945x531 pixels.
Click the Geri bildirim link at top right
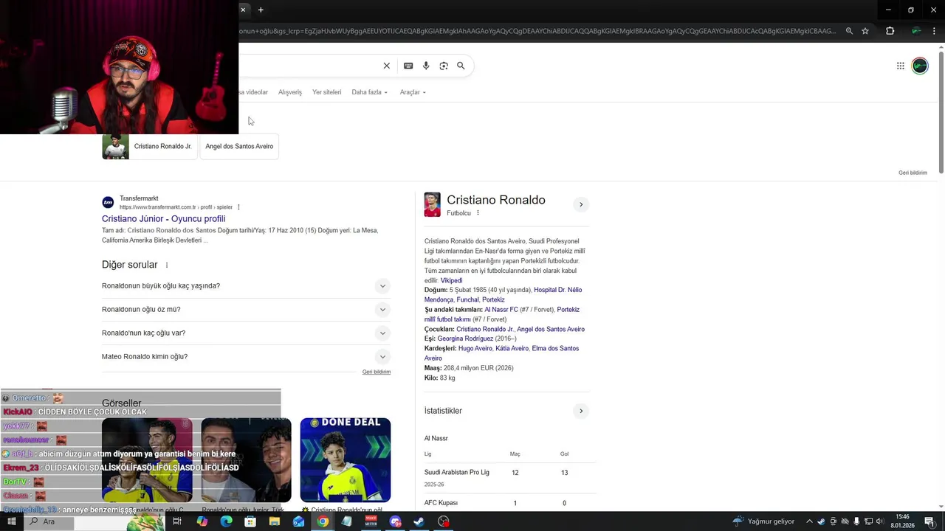click(913, 173)
